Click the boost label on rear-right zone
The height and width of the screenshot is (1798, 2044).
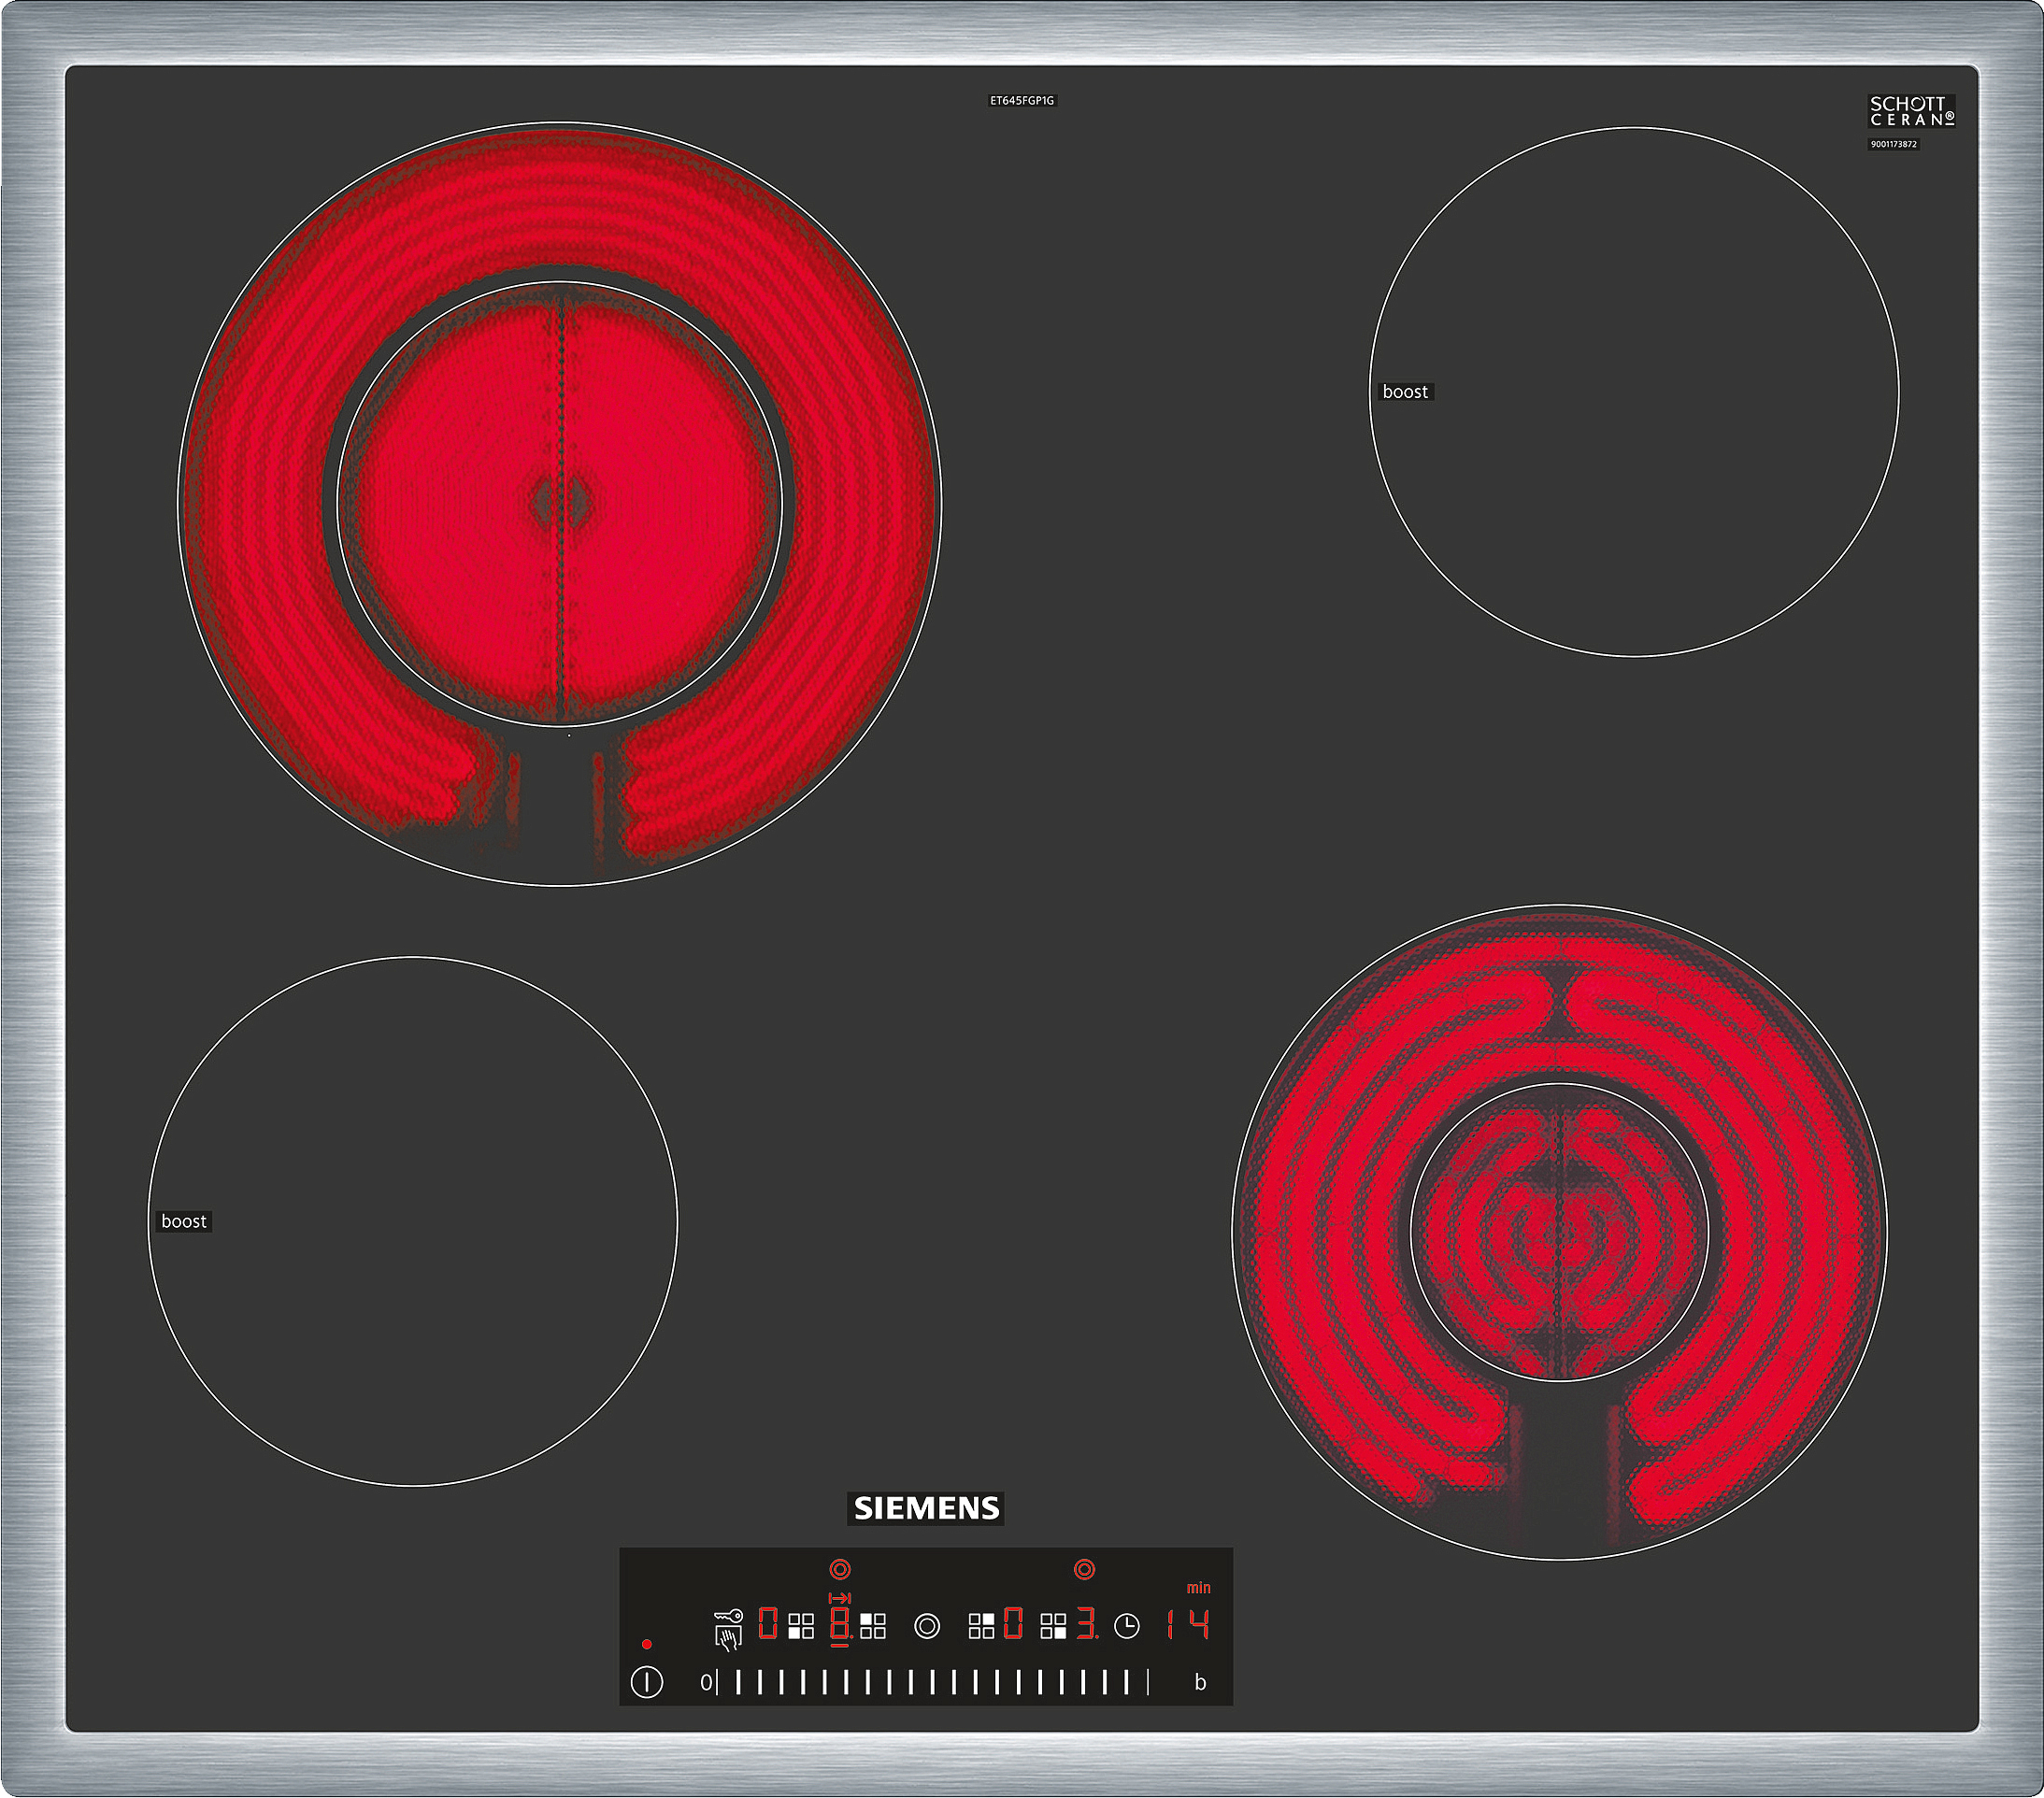1405,392
